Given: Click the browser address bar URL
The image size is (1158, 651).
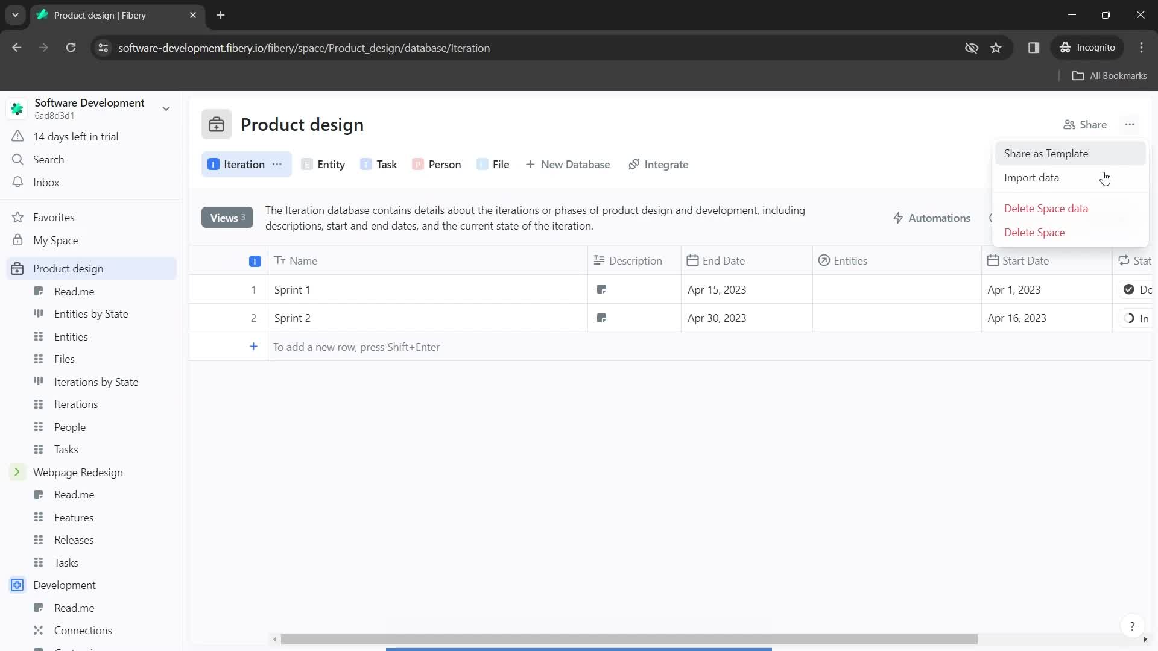Looking at the screenshot, I should (x=304, y=48).
